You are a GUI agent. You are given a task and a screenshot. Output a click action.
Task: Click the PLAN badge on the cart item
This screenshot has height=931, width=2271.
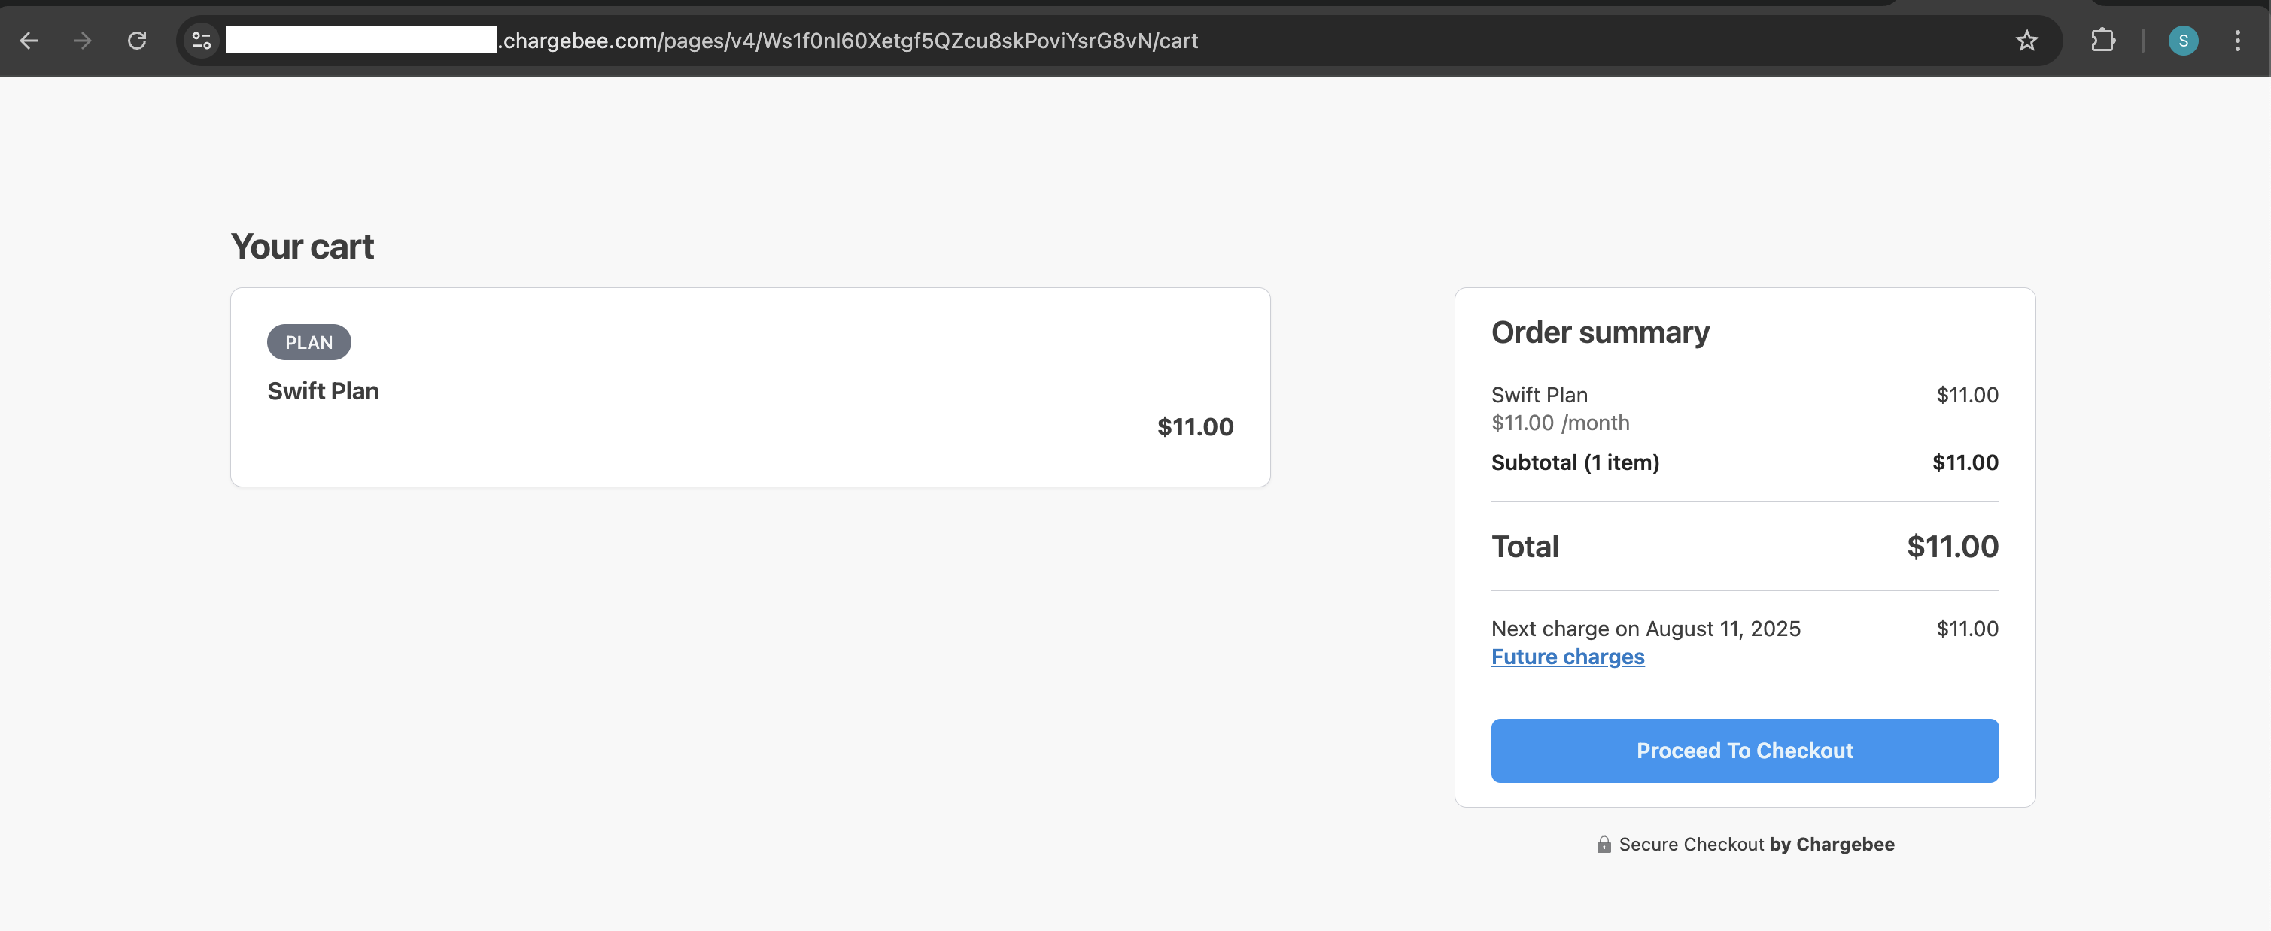coord(309,341)
